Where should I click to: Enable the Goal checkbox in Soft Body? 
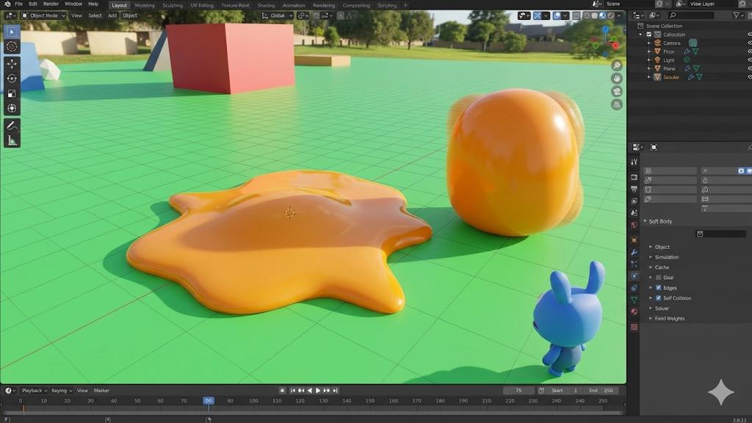(658, 278)
